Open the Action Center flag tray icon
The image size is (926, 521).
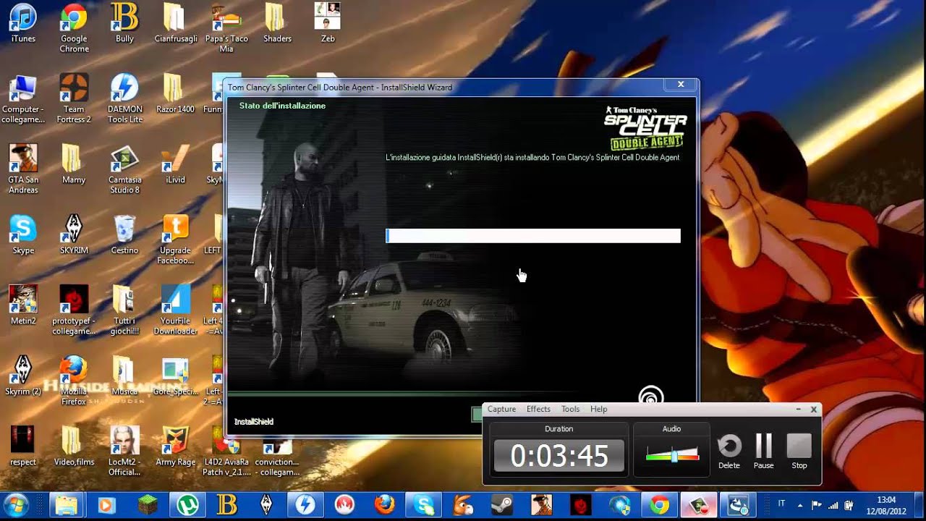click(816, 505)
